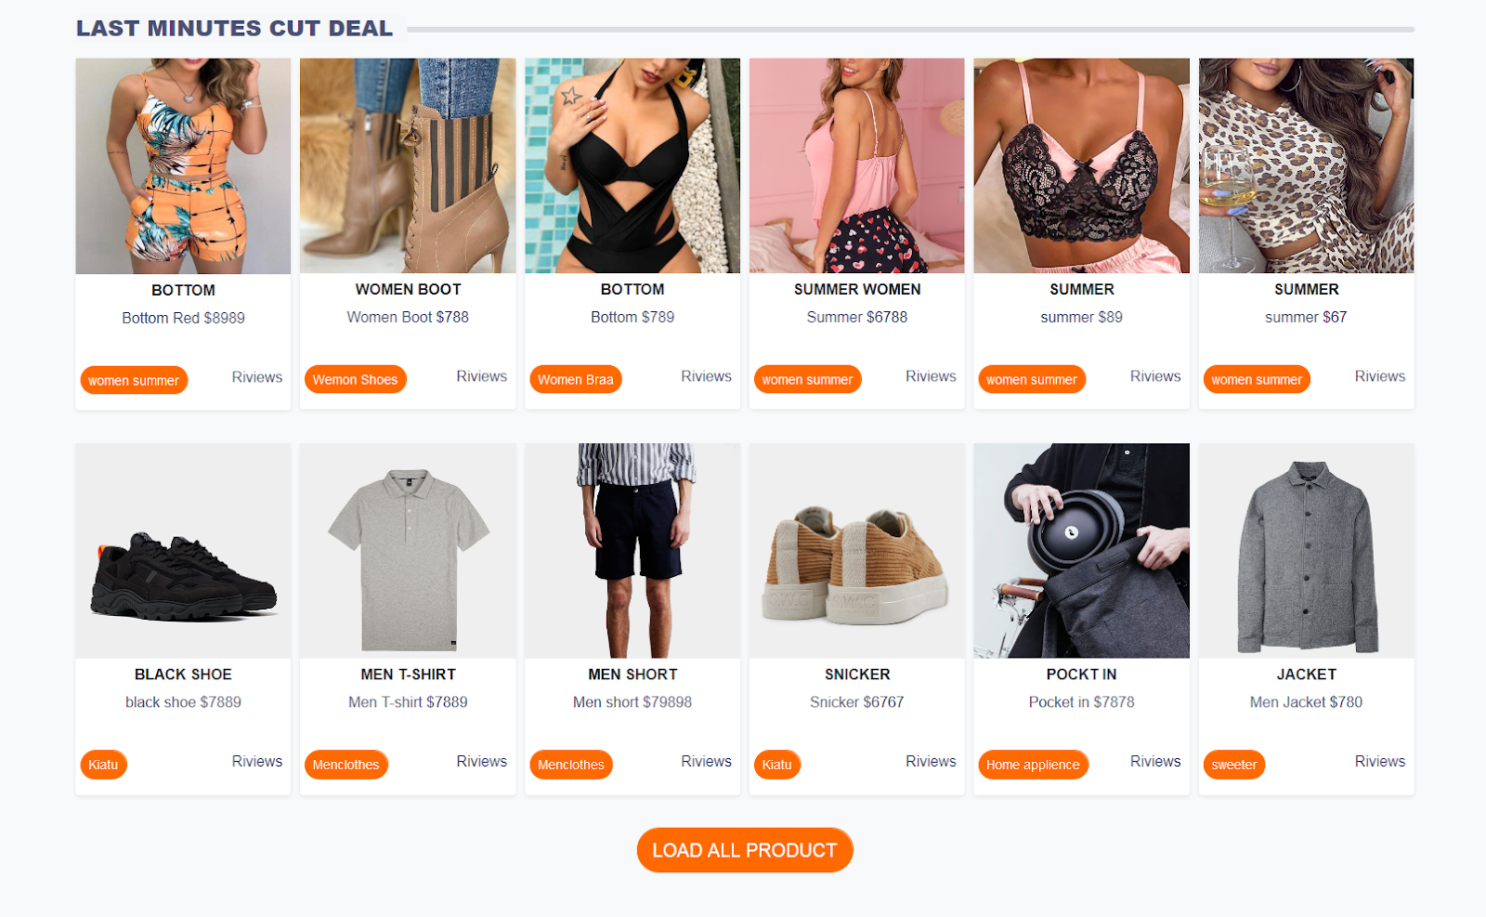Click Menclothes tag under Men T-Shirt

[346, 765]
